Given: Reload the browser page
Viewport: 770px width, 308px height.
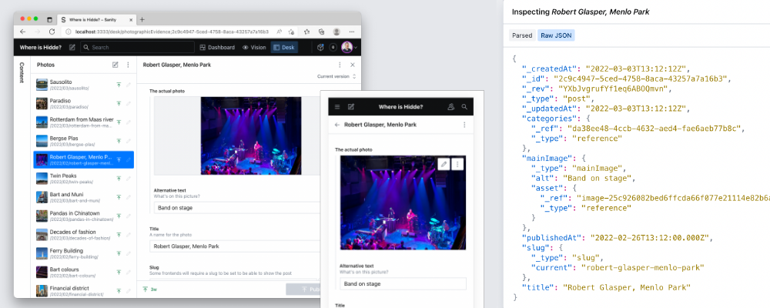Looking at the screenshot, I should (x=52, y=32).
